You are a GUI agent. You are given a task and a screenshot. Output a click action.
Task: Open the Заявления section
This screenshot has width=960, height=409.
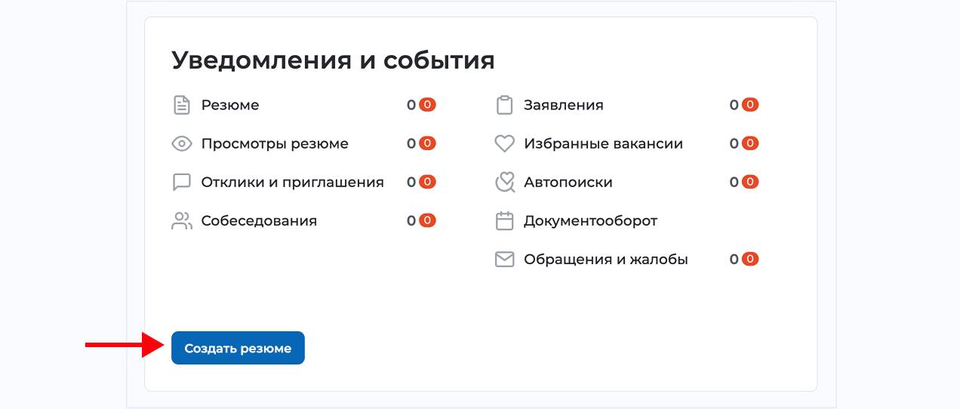(564, 105)
